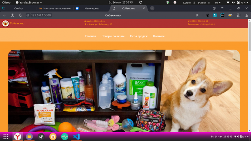The image size is (251, 141).
Task: Expand the ru keyboard layout dropdown
Action: (218, 2)
